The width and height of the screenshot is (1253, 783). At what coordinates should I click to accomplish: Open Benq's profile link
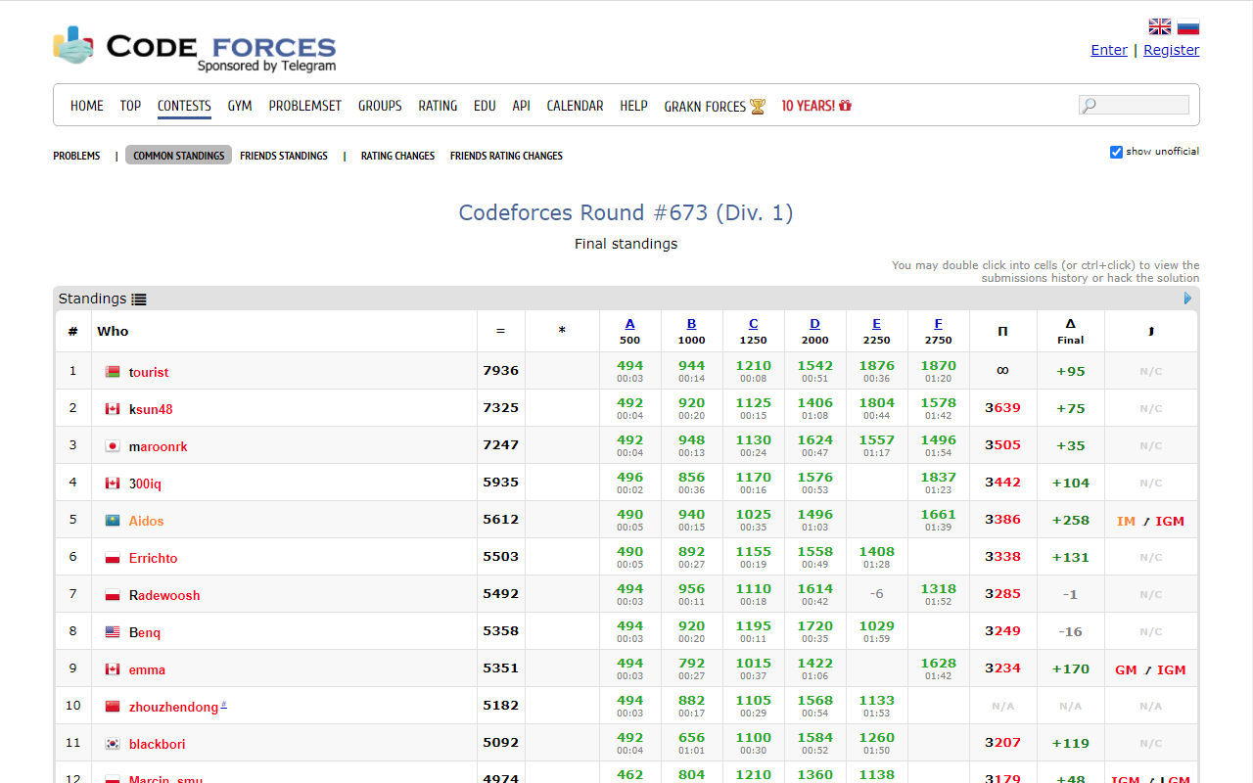[x=145, y=632]
